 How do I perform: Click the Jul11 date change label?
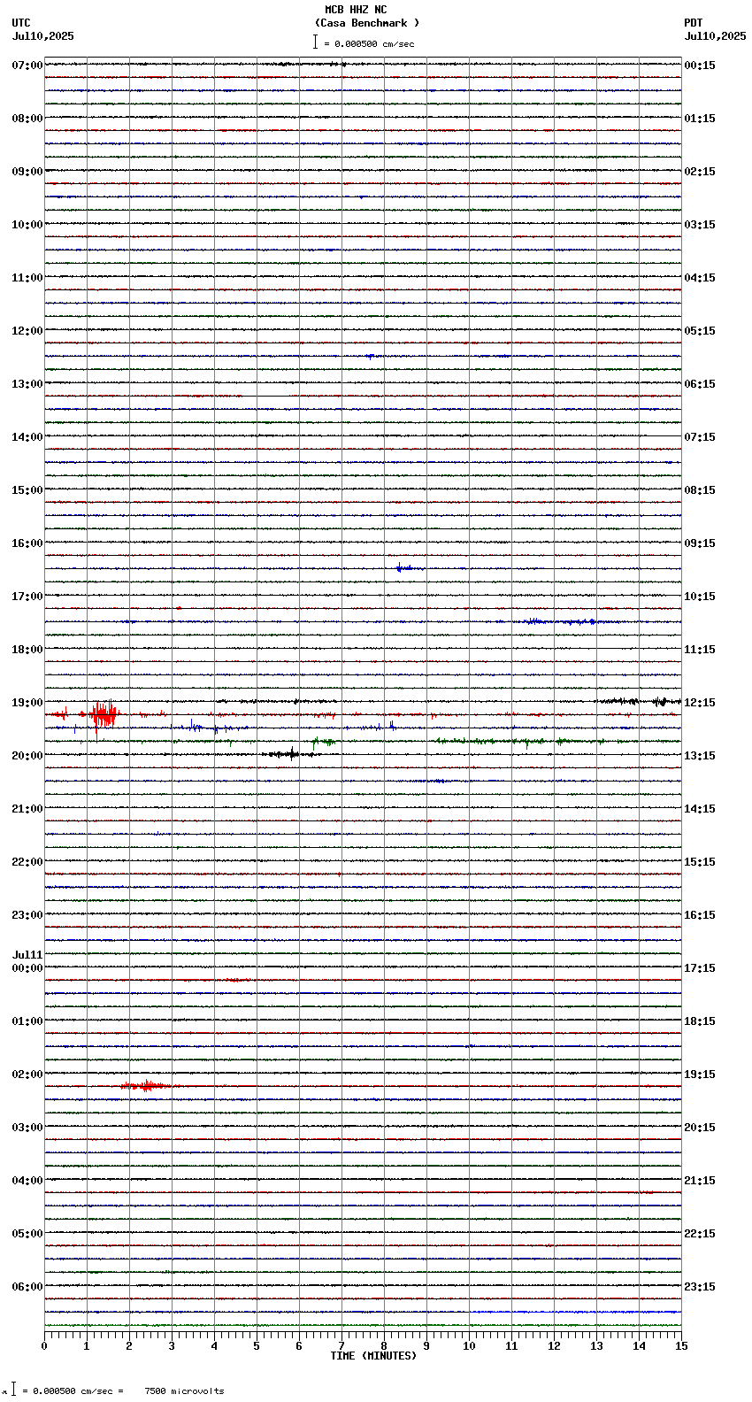click(27, 955)
